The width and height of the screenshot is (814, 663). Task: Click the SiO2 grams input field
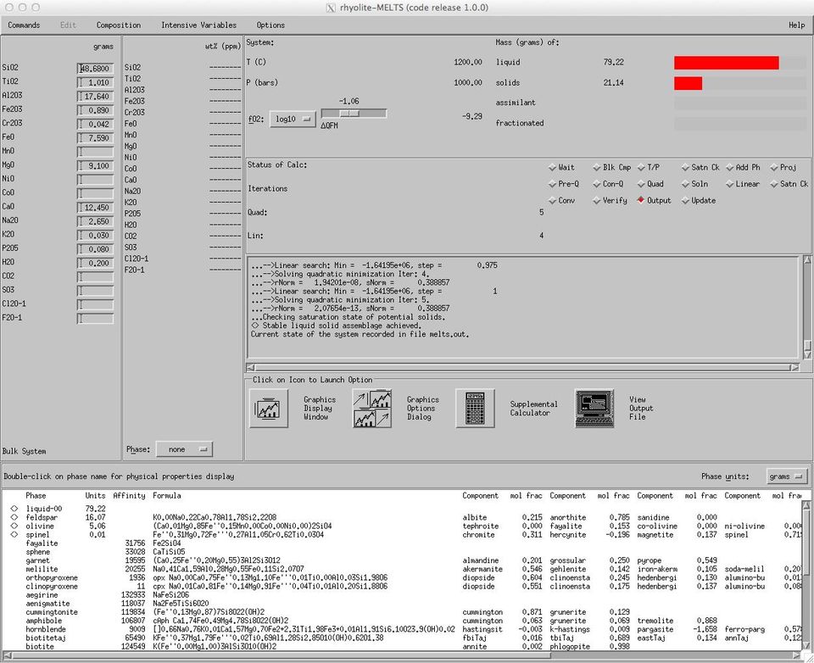[x=95, y=68]
